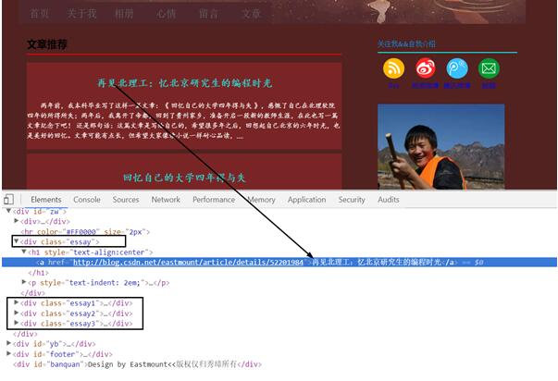
Task: Open the Performance tab
Action: point(214,200)
